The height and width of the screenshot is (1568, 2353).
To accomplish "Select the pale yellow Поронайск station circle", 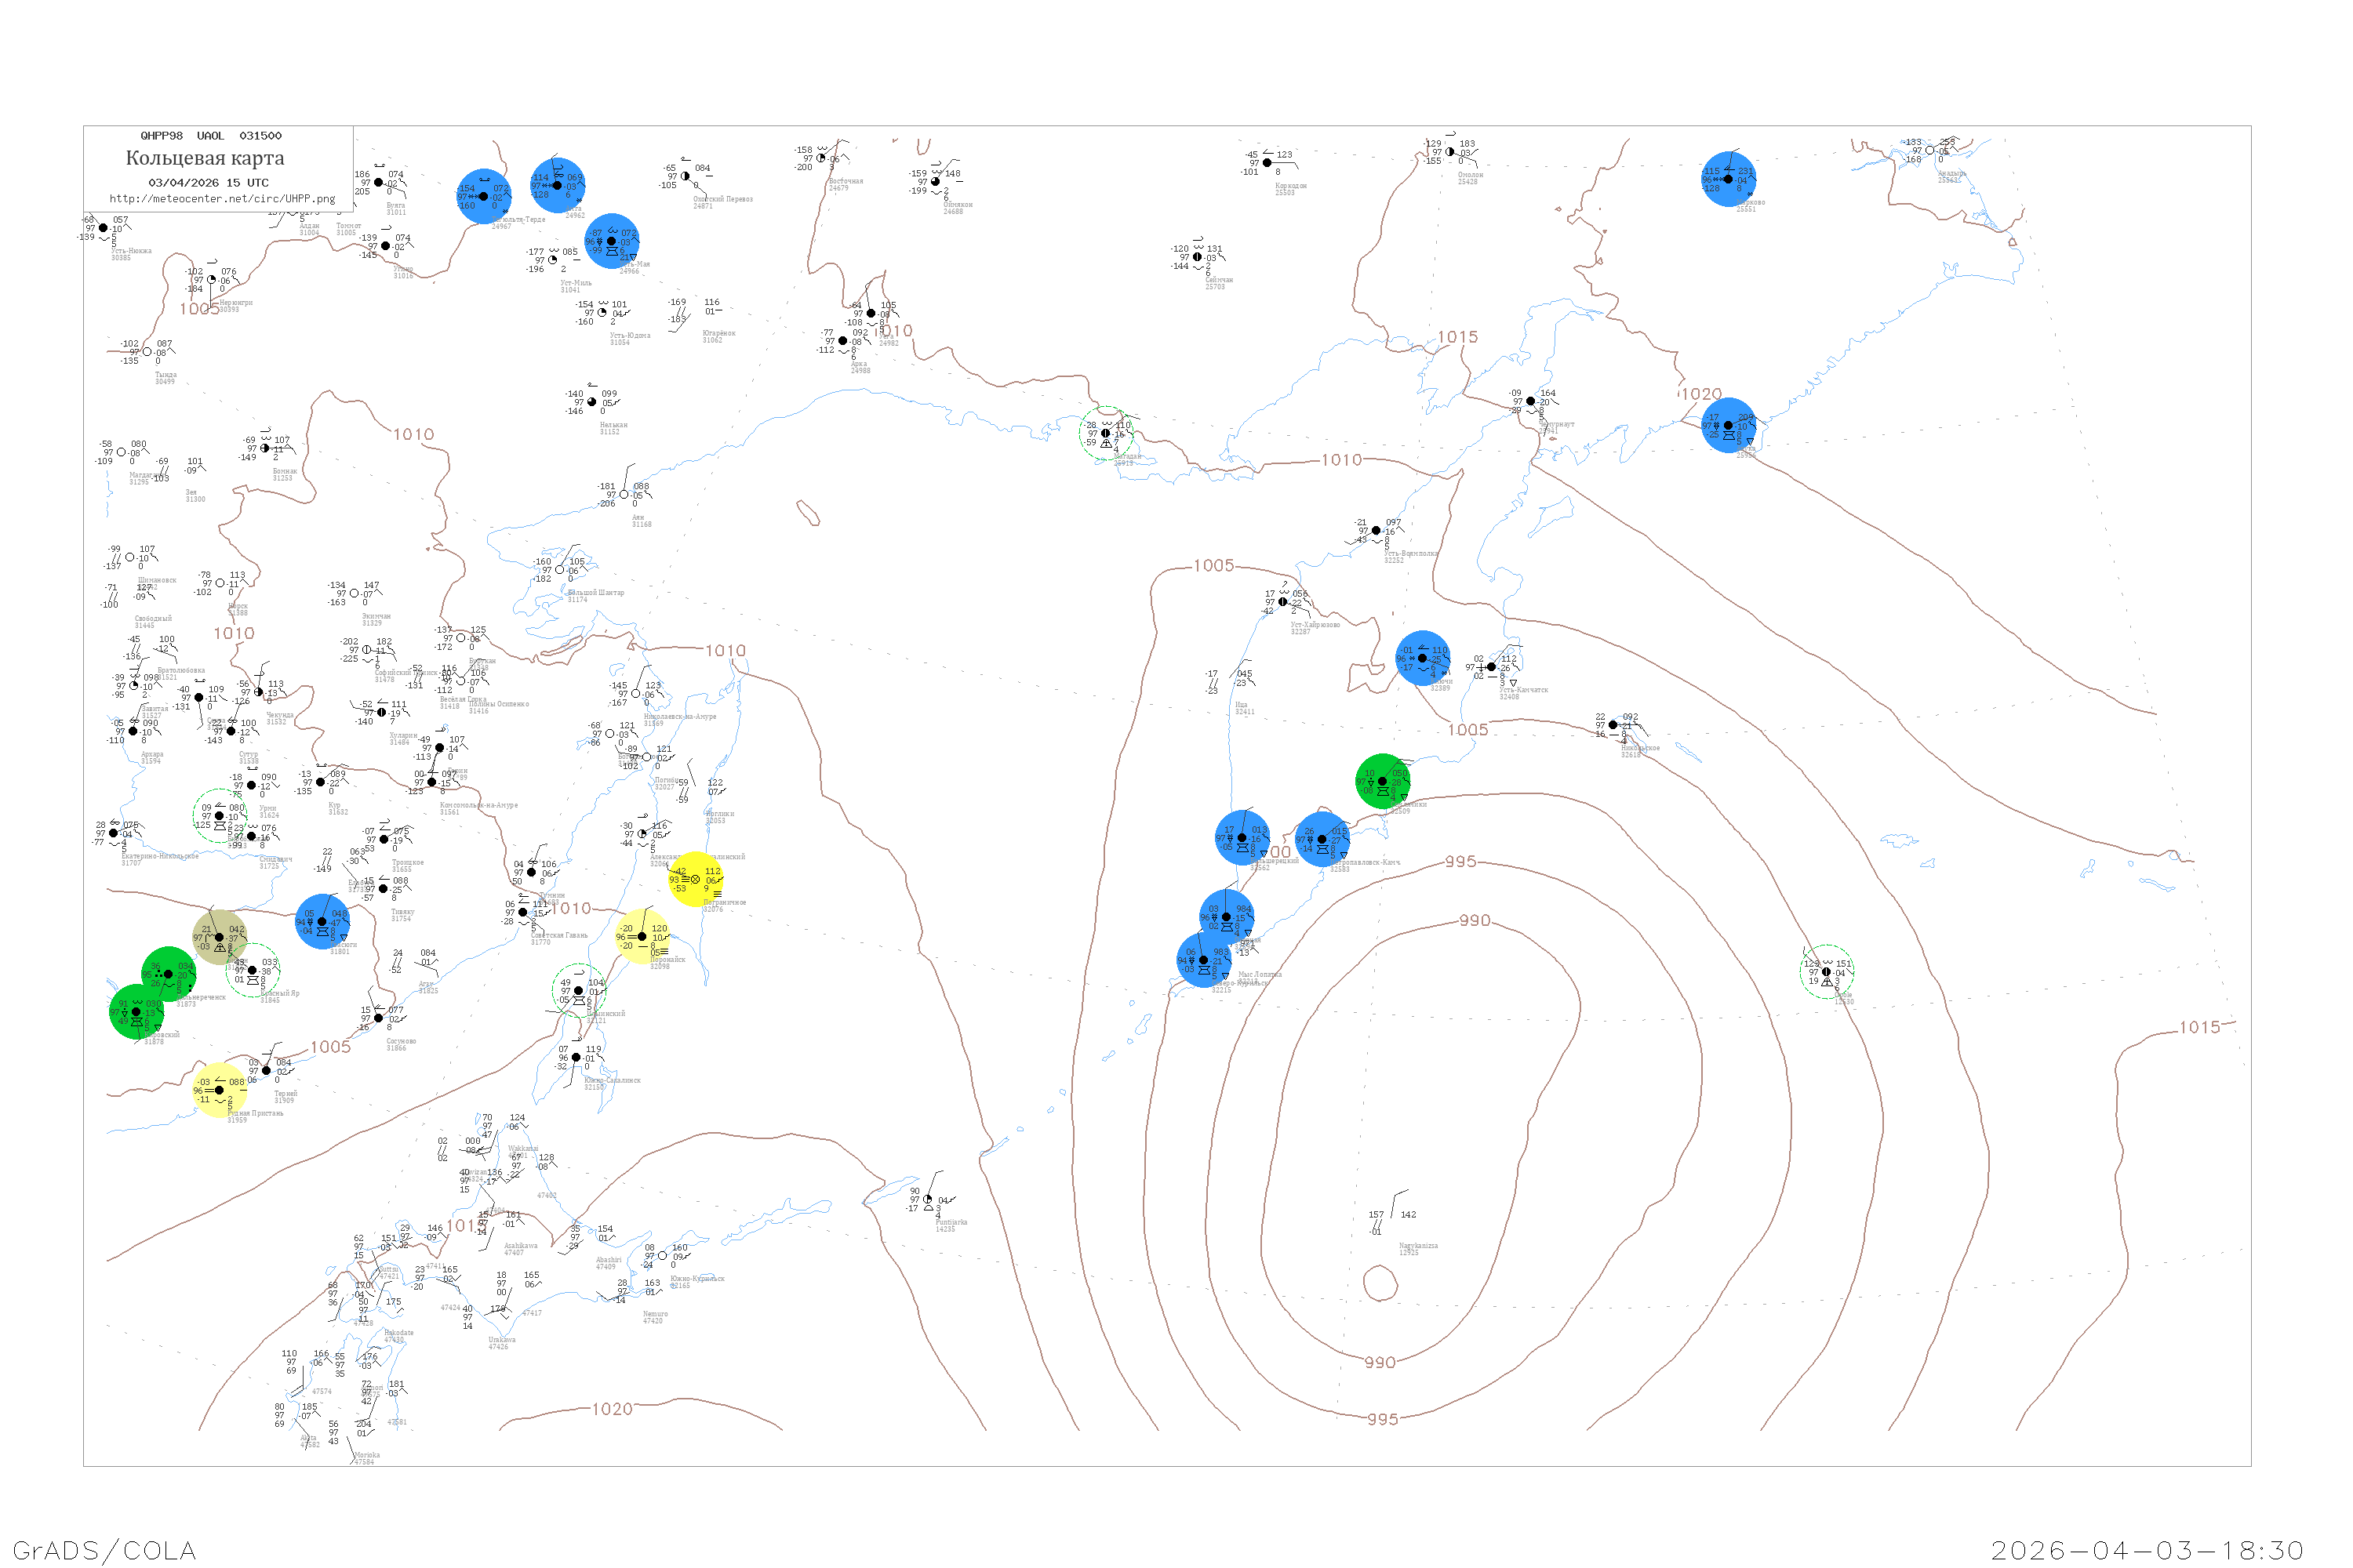I will (643, 937).
